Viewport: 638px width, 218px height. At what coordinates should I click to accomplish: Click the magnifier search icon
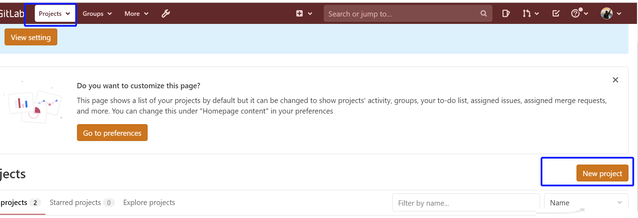pos(484,14)
